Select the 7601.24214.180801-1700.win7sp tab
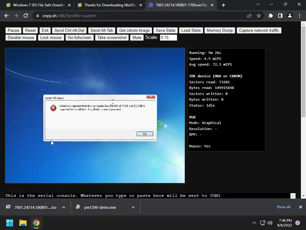Screen dimensions: 306x230 (x=181, y=5)
